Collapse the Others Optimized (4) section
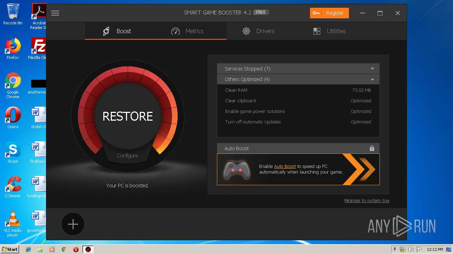 click(298, 79)
